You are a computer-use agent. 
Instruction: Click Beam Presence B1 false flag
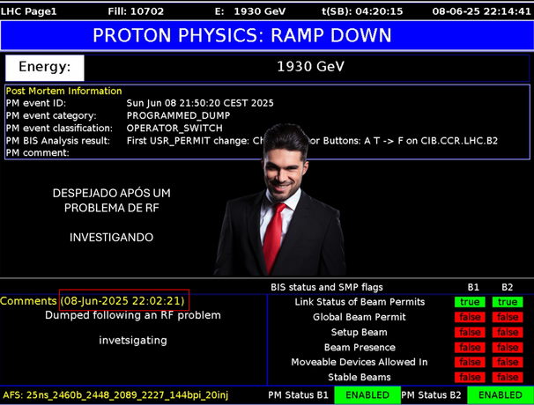click(x=470, y=347)
